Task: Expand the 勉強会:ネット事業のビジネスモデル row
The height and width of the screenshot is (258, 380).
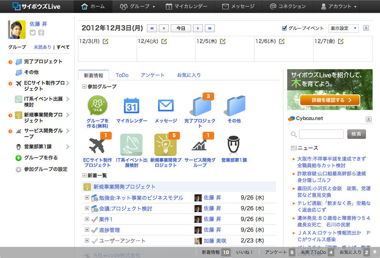Action: point(87,197)
